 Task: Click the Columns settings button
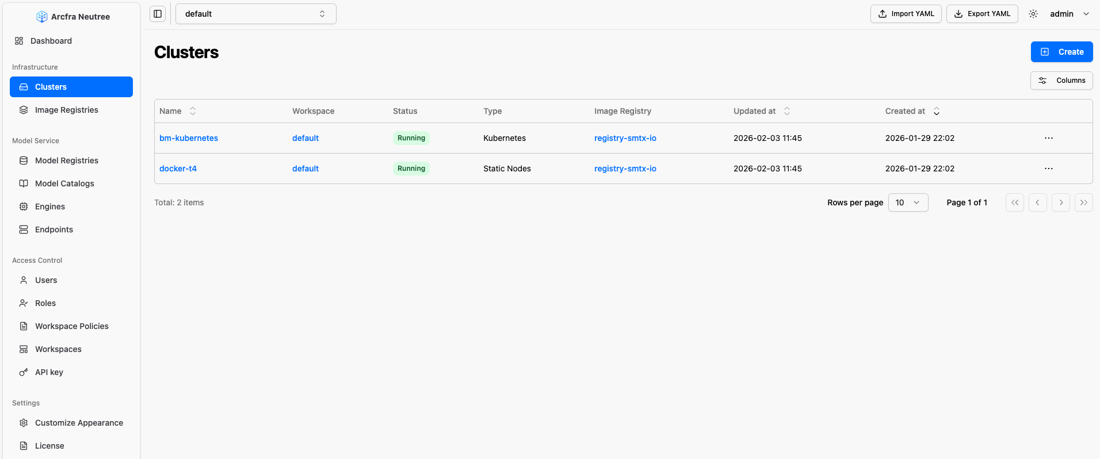[x=1061, y=81]
